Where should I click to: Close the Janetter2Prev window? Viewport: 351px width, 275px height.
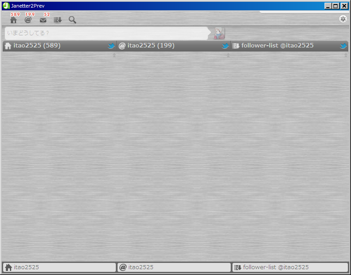344,6
